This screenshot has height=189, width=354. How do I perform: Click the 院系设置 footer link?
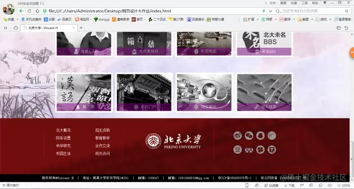tap(63, 138)
